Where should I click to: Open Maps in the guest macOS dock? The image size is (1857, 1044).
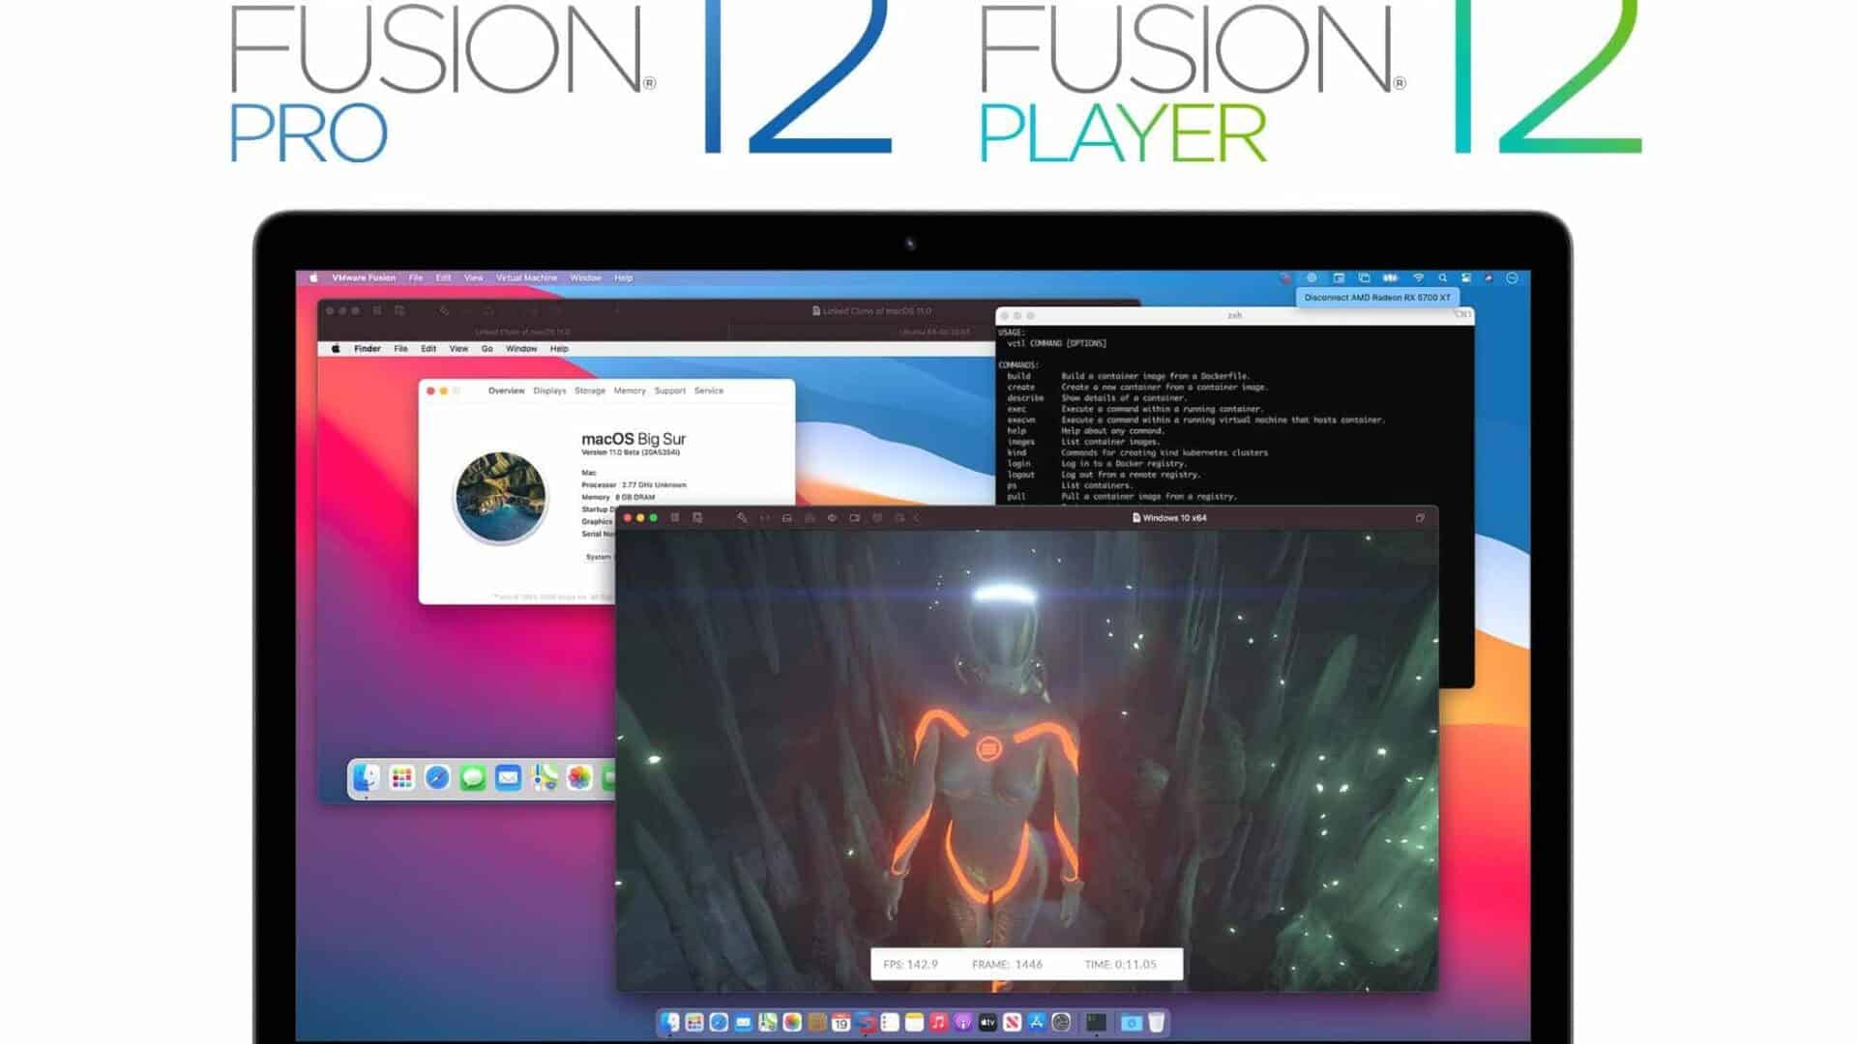[544, 777]
